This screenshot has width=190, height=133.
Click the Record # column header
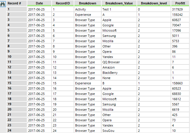16,3
